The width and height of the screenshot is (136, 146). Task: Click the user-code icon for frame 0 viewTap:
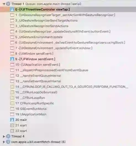pos(12,9)
